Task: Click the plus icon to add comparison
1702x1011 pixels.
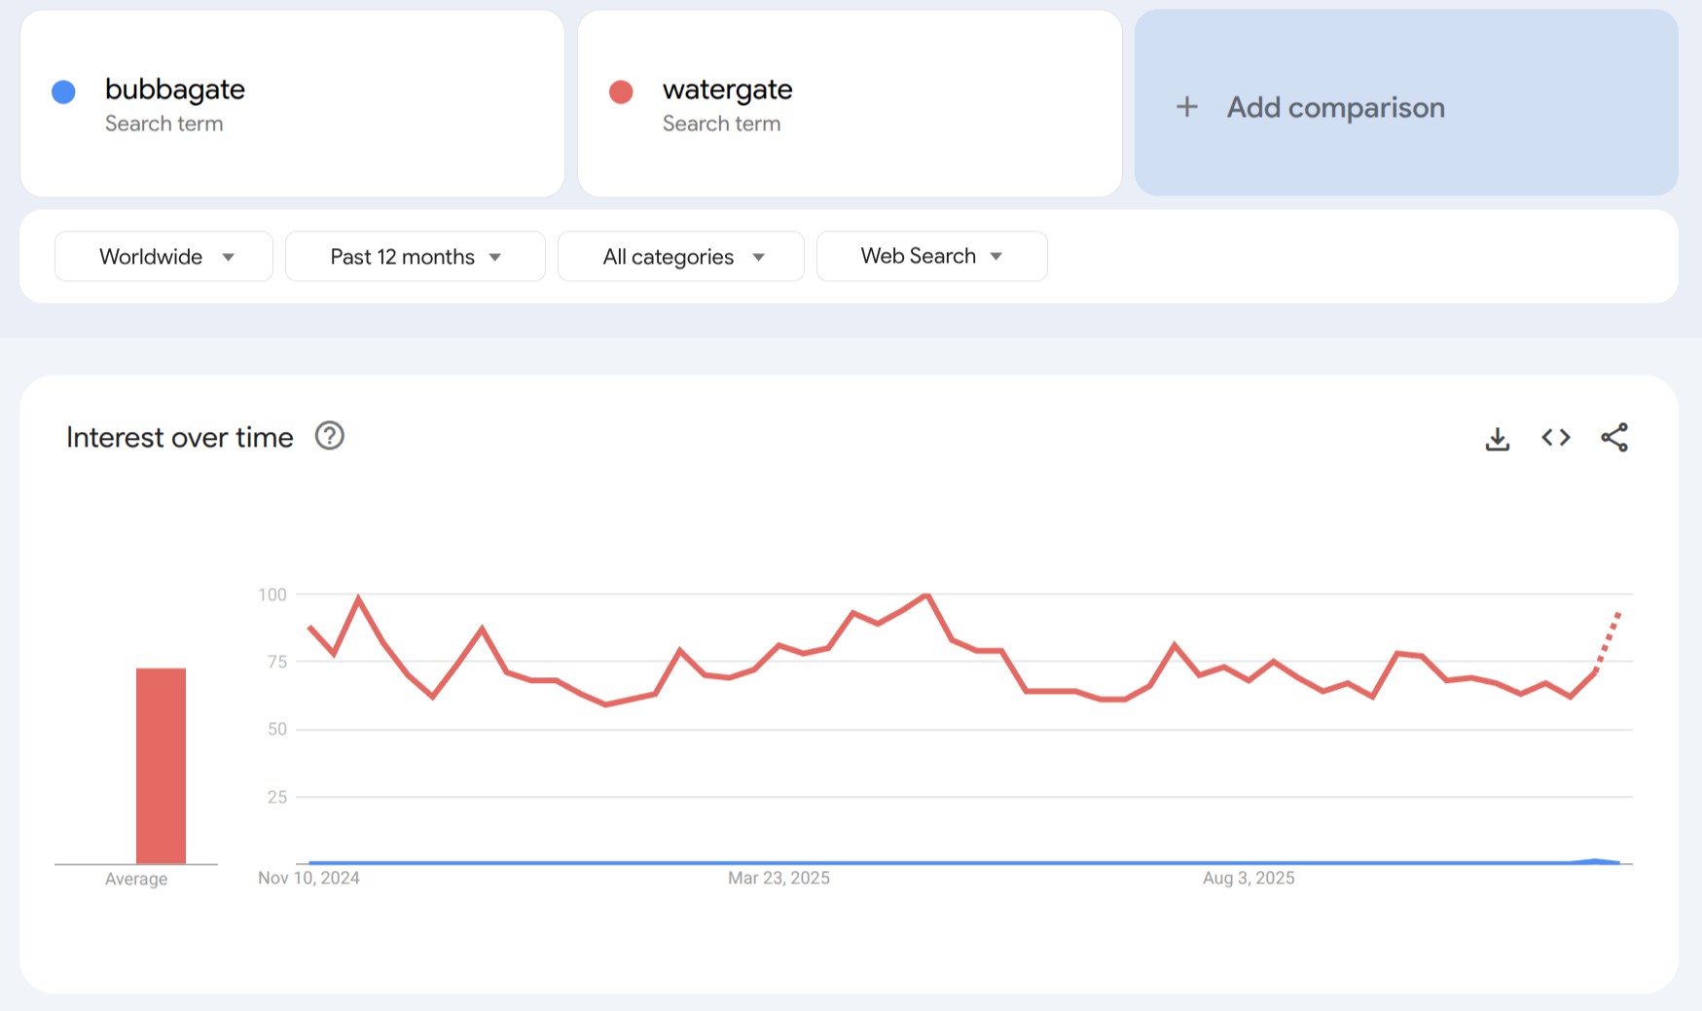Action: [1187, 107]
